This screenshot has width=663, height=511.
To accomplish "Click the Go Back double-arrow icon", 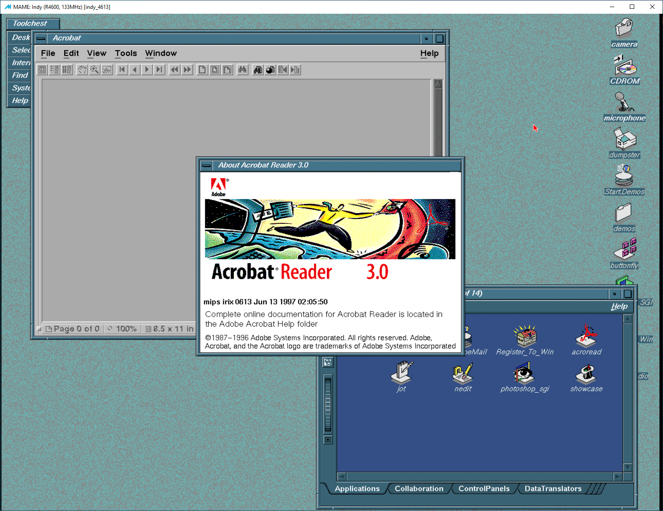I will [x=175, y=70].
